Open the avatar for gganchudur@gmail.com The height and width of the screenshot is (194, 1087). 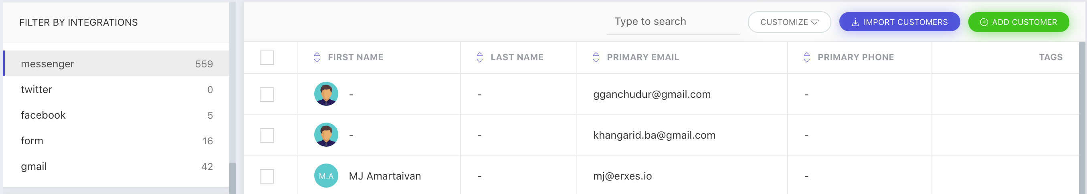pyautogui.click(x=326, y=94)
